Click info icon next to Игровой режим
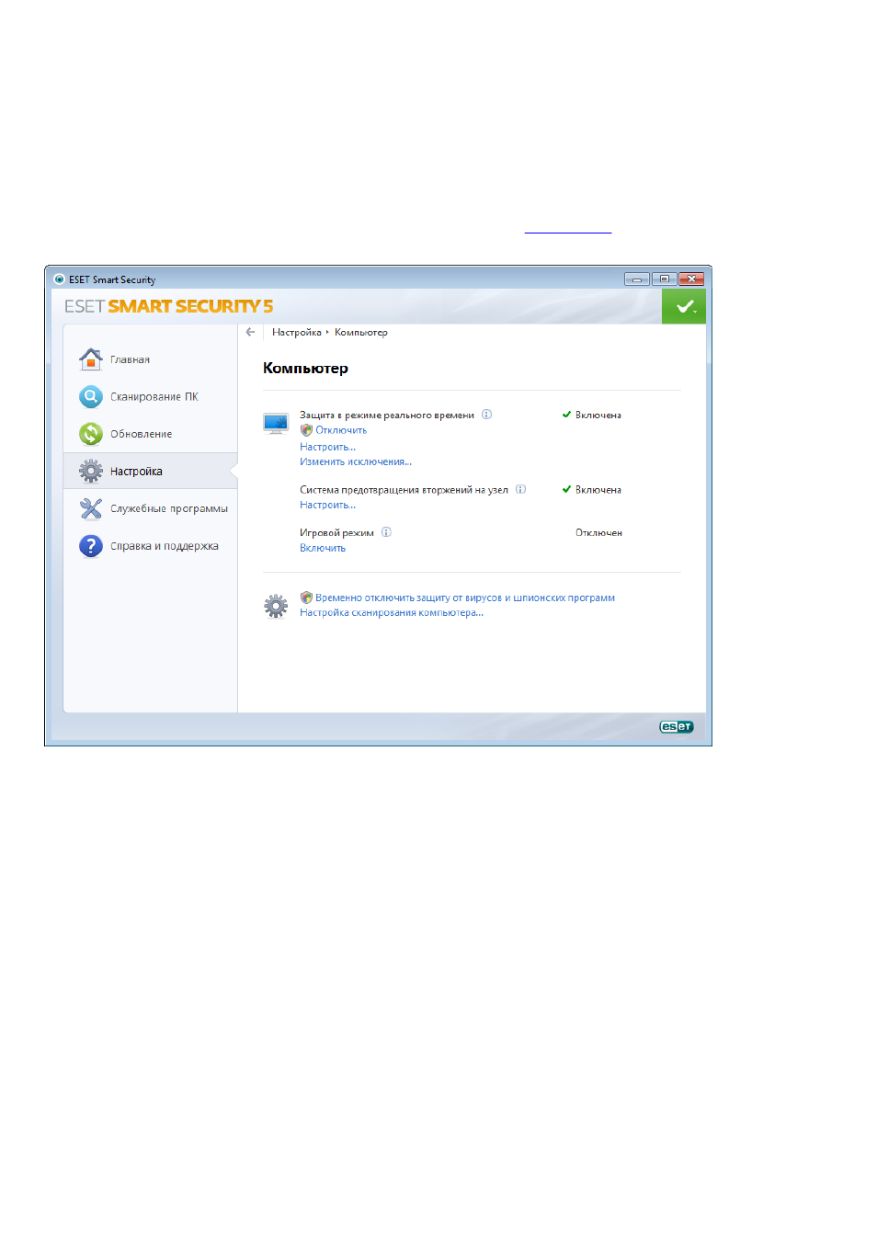This screenshot has height=1241, width=877. coord(386,532)
